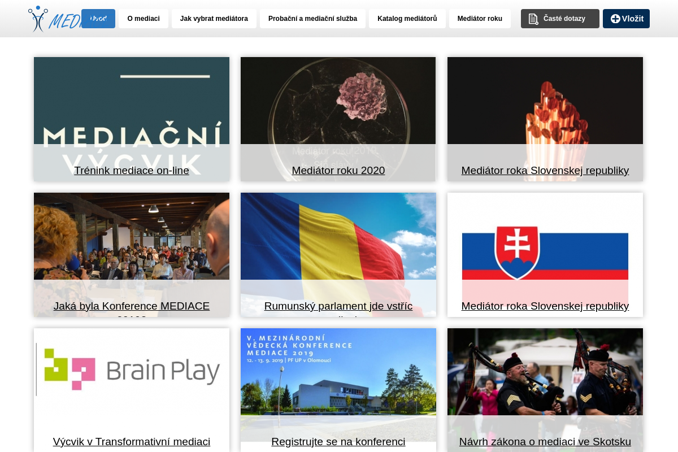Open Rumunský parlament jde vstříc article
This screenshot has height=452, width=678.
pyautogui.click(x=338, y=306)
